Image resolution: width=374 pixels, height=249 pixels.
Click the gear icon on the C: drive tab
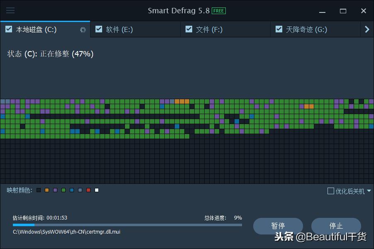pos(83,29)
